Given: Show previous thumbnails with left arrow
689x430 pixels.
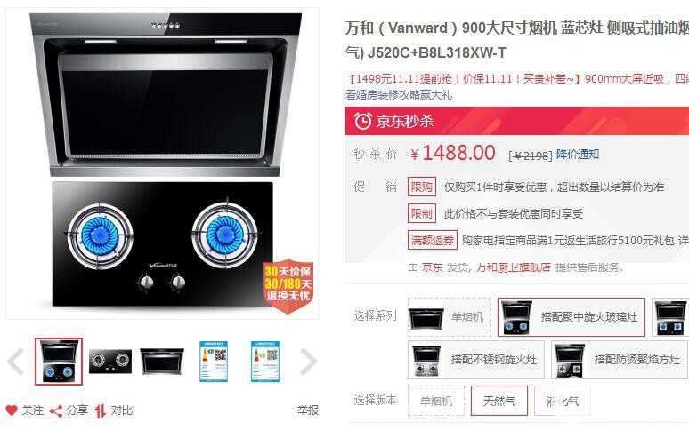Looking at the screenshot, I should pos(15,362).
